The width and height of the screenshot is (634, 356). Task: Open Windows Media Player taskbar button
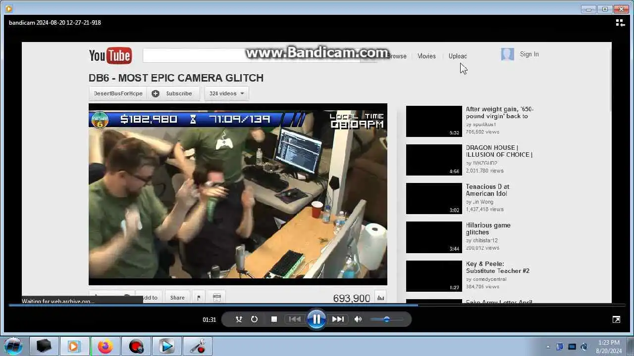click(x=166, y=347)
